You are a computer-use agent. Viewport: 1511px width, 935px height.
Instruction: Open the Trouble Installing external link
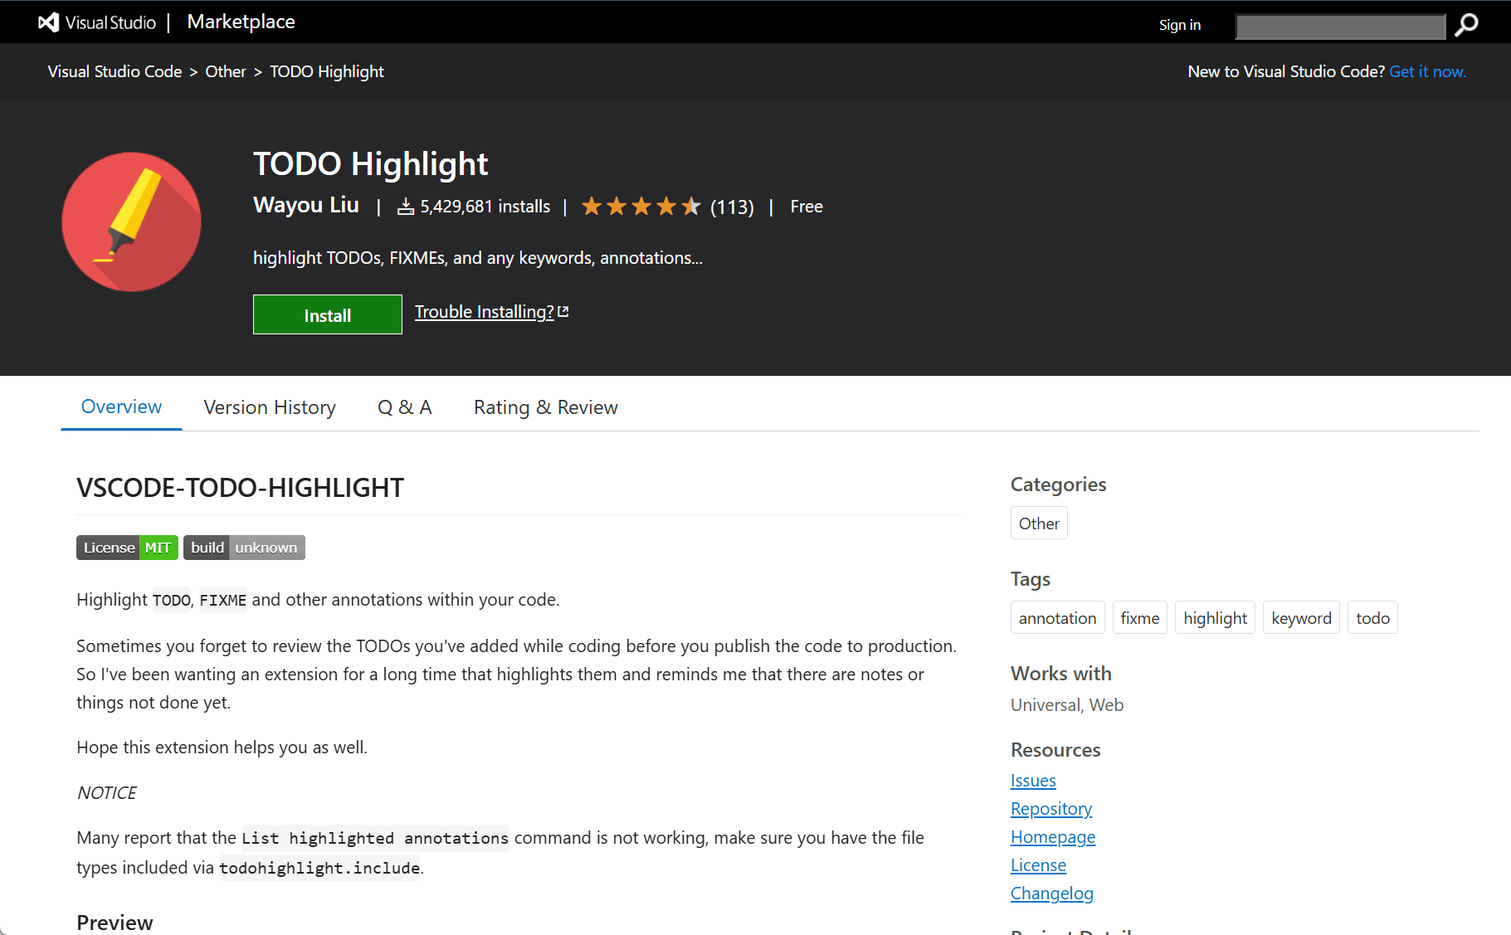(x=491, y=312)
